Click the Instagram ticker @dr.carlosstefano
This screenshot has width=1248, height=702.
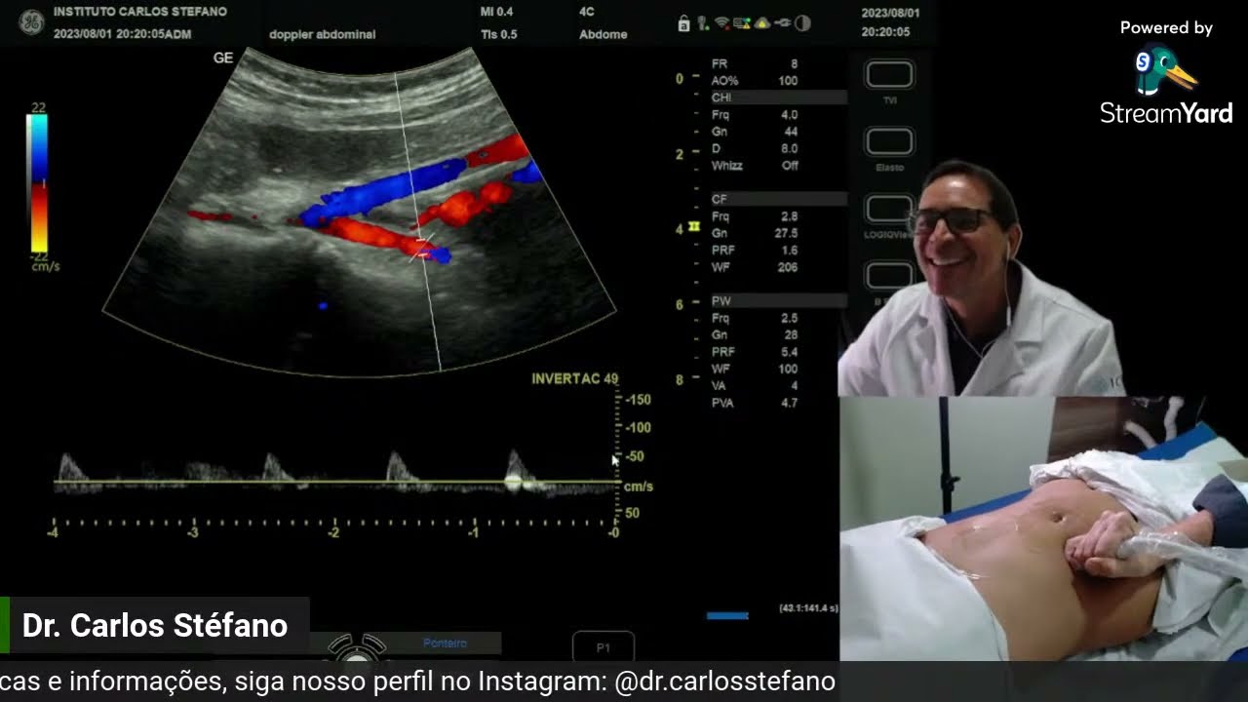tap(725, 682)
